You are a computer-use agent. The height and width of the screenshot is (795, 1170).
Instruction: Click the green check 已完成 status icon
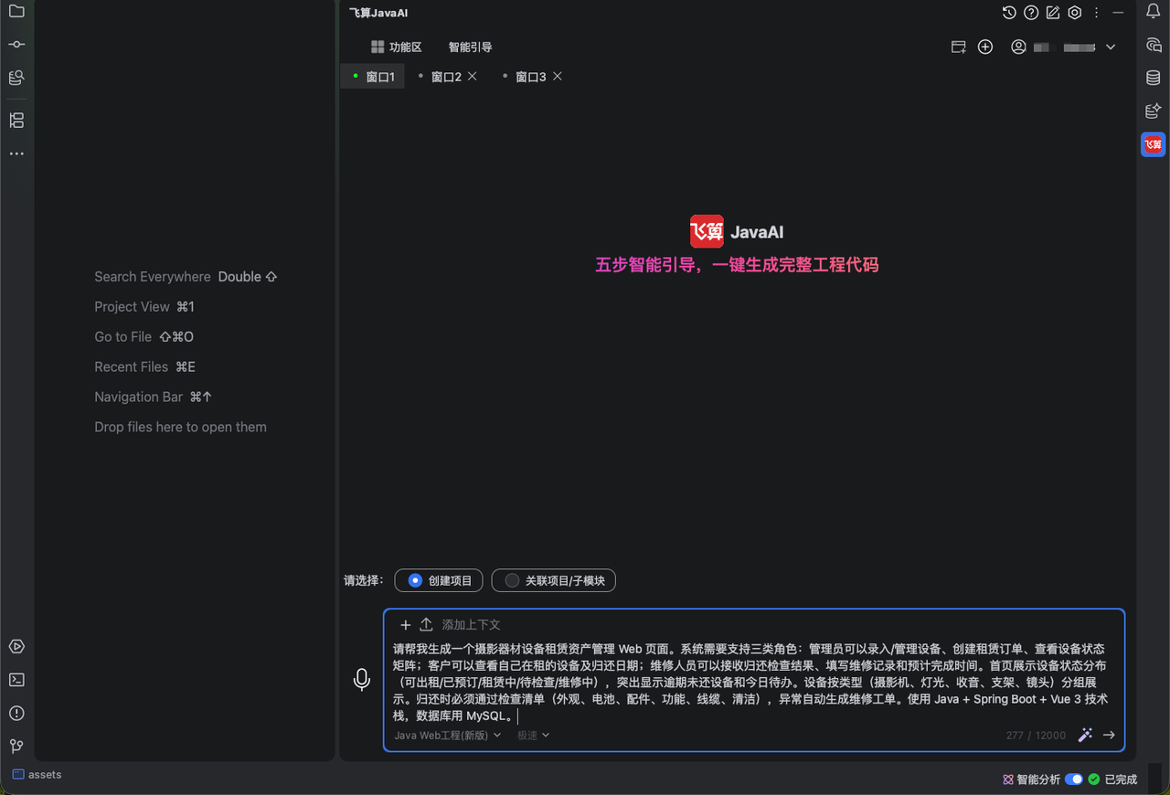(x=1094, y=779)
